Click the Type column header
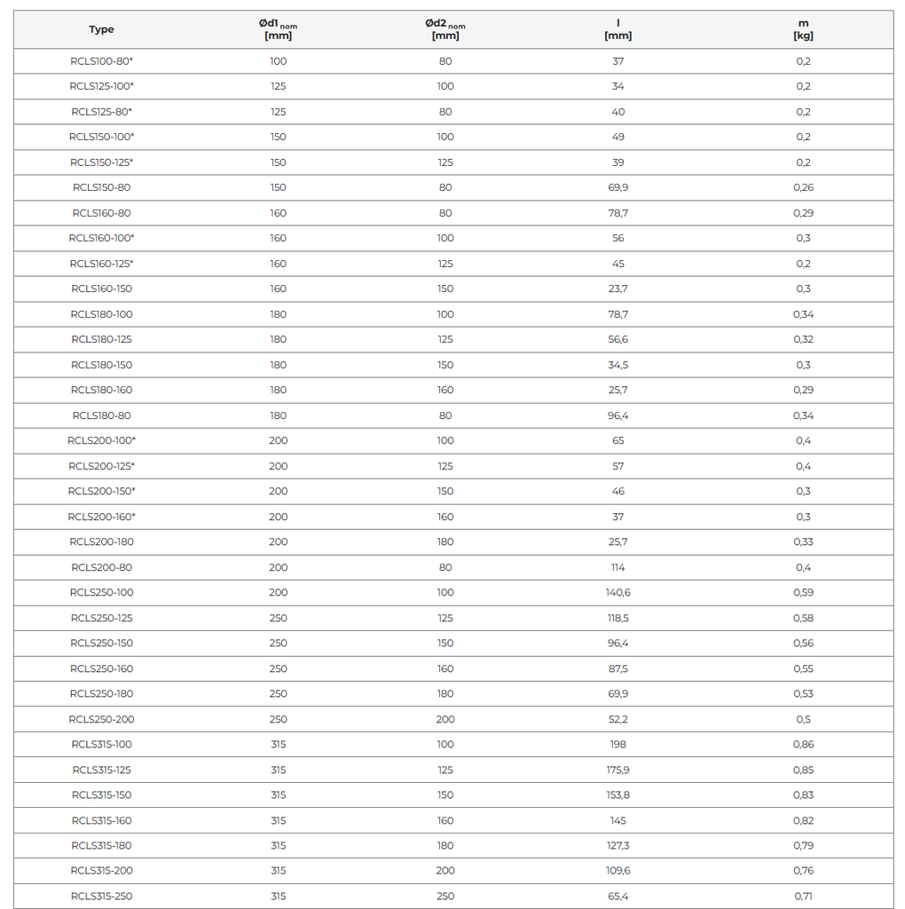The height and width of the screenshot is (909, 905). click(x=101, y=29)
